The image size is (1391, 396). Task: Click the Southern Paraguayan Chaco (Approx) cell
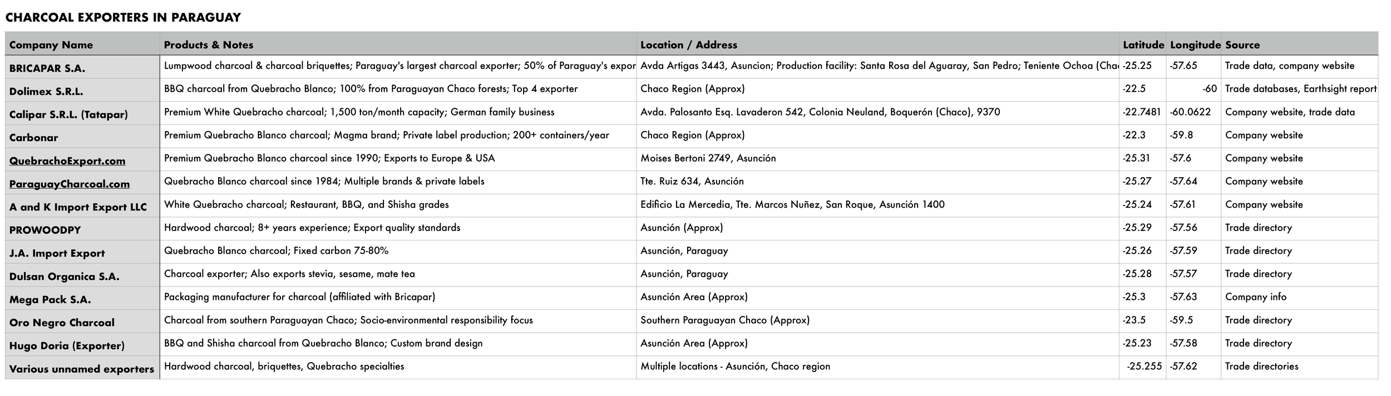[877, 320]
